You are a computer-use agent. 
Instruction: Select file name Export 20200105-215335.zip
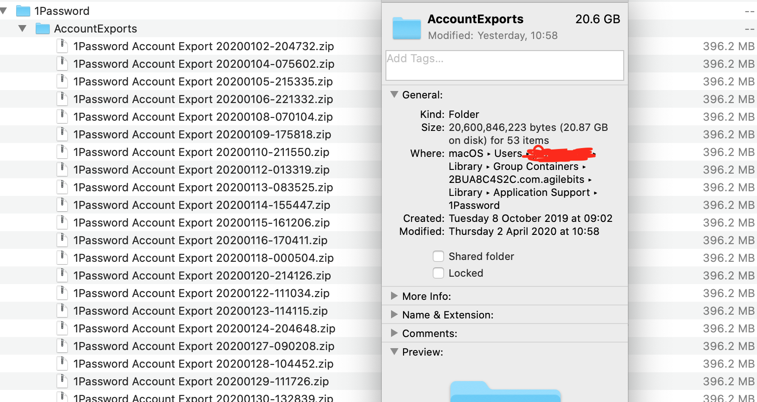pos(203,82)
